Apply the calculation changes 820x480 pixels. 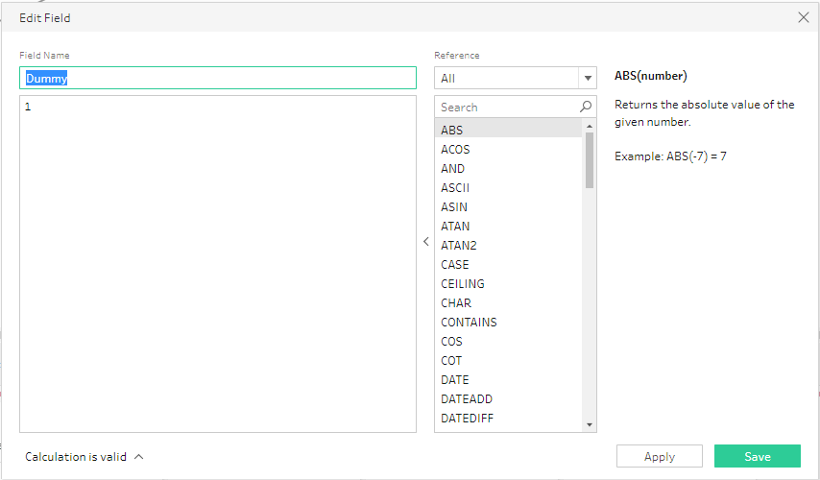[659, 457]
